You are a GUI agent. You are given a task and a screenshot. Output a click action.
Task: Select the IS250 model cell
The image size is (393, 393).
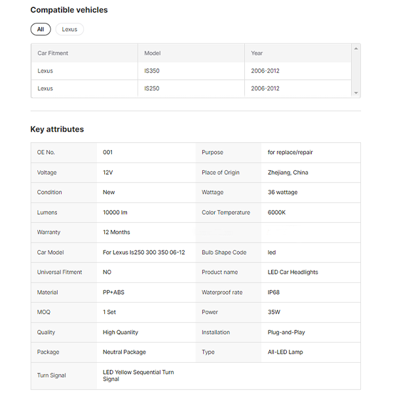(152, 88)
